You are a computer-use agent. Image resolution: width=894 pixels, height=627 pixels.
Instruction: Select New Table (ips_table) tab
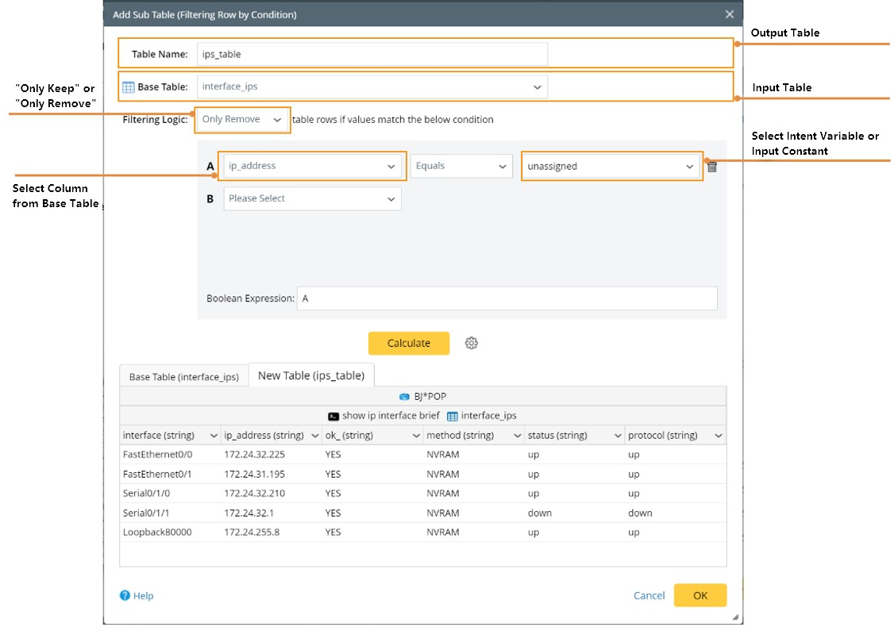click(x=311, y=375)
